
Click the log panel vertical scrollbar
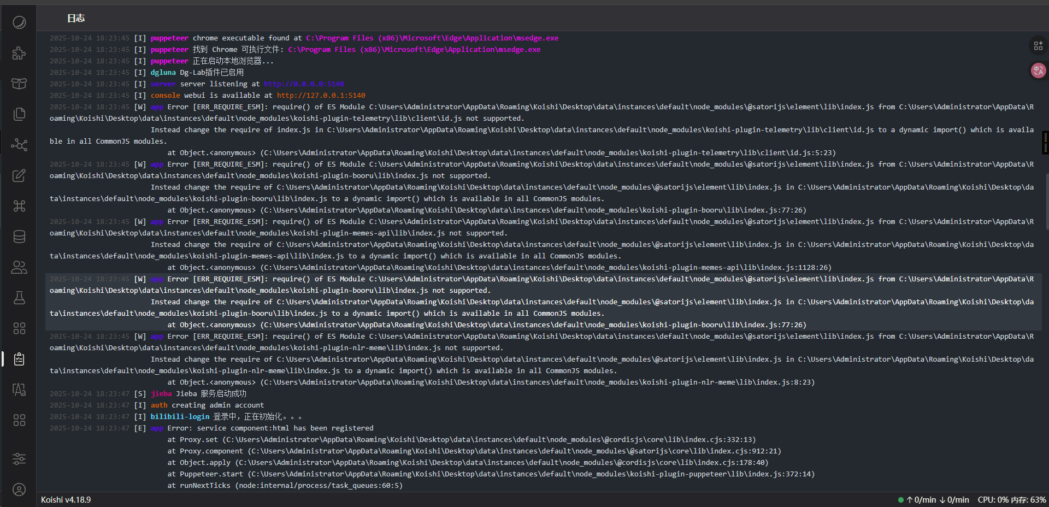(x=1046, y=201)
